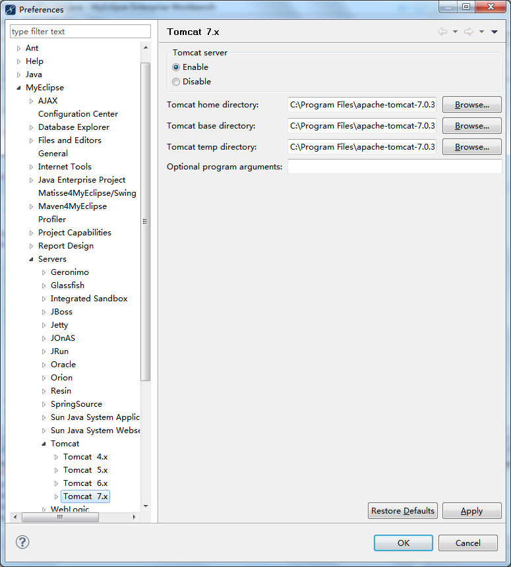The height and width of the screenshot is (567, 511).
Task: Click the Optional program arguments field
Action: coord(395,167)
